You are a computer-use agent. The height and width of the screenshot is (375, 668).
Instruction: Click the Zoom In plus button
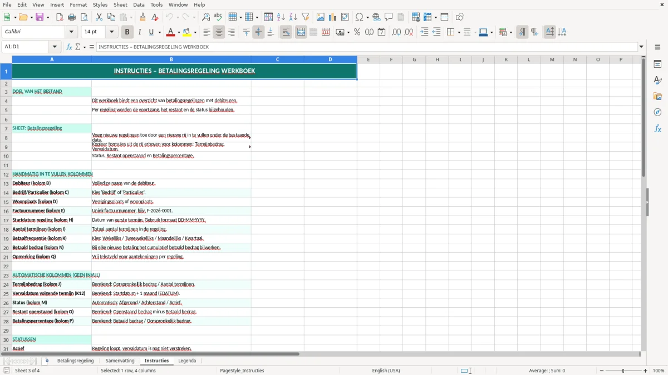(646, 371)
